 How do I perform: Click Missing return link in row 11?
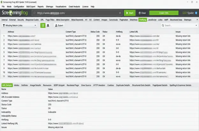tap(183, 77)
